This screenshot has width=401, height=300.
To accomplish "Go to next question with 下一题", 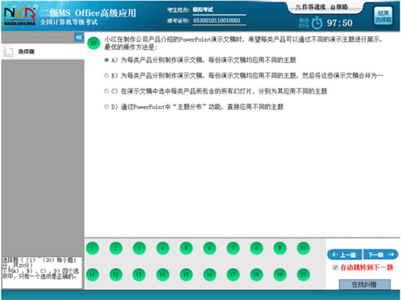I will [380, 255].
